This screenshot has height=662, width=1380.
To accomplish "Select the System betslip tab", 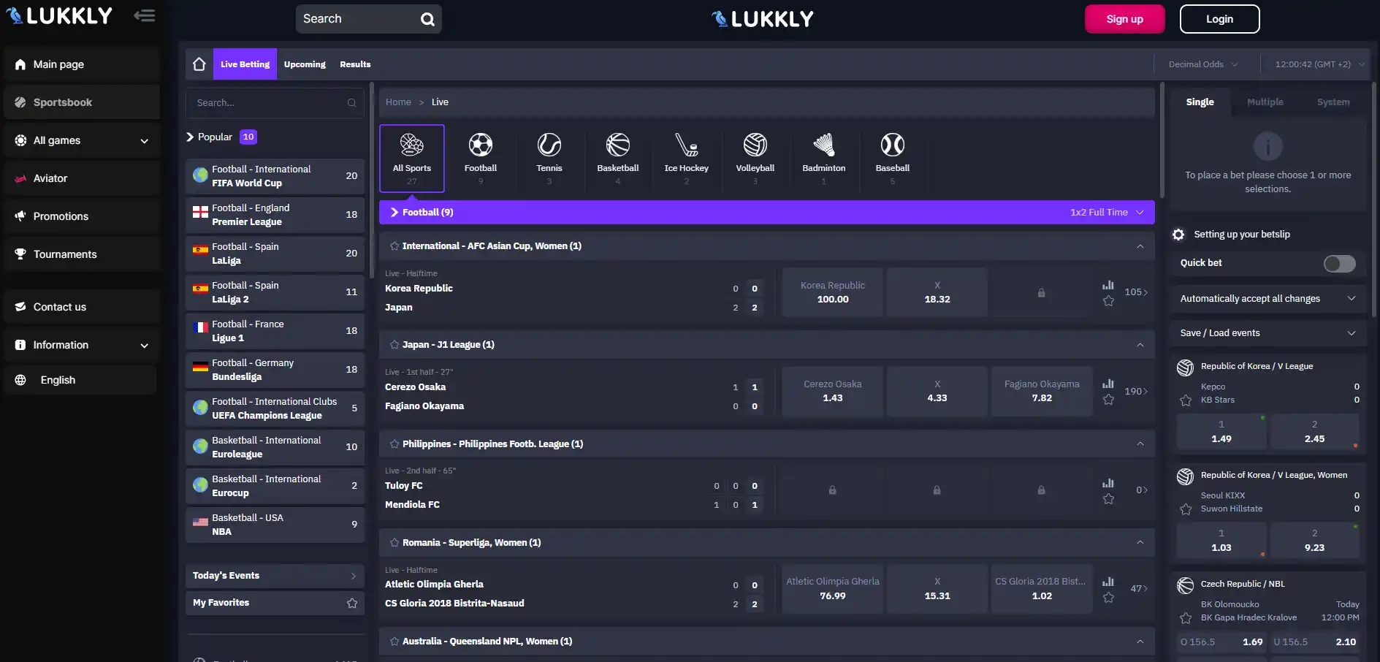I will click(x=1333, y=102).
